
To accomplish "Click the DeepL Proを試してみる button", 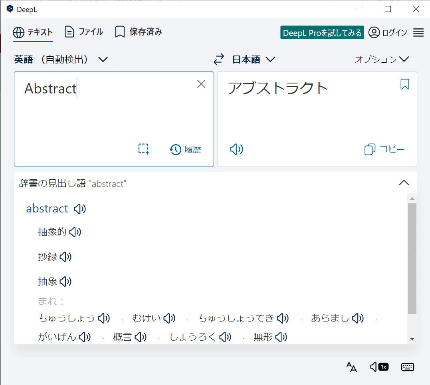I will [322, 32].
